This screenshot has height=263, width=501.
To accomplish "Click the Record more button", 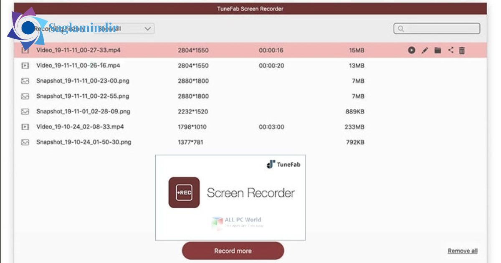I will (233, 251).
